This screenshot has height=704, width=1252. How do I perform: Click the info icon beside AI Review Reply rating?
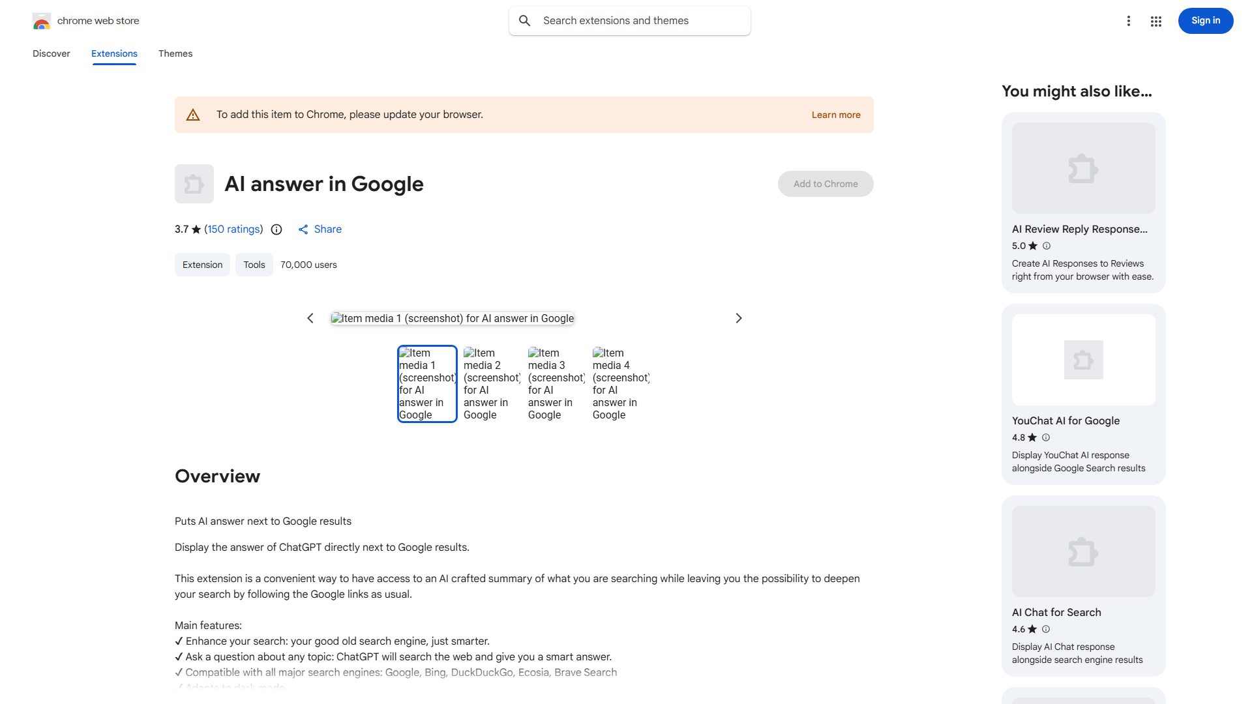(x=1047, y=246)
